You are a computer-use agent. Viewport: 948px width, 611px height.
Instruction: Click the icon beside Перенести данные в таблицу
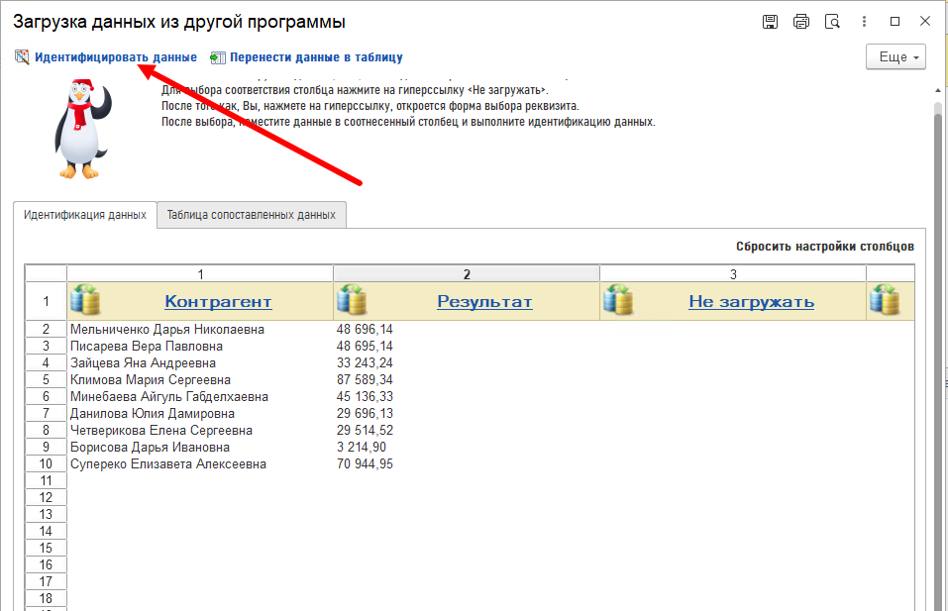point(218,57)
